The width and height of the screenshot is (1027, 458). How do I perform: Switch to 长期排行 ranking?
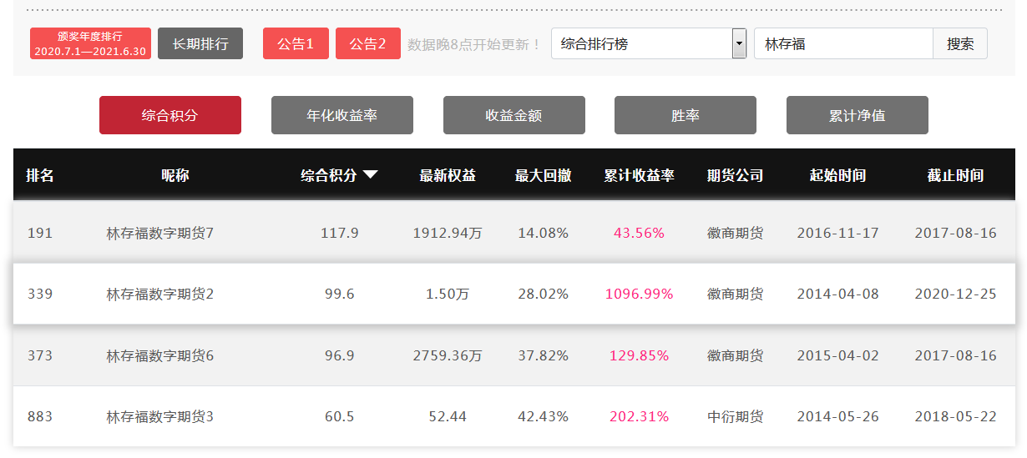coord(200,43)
